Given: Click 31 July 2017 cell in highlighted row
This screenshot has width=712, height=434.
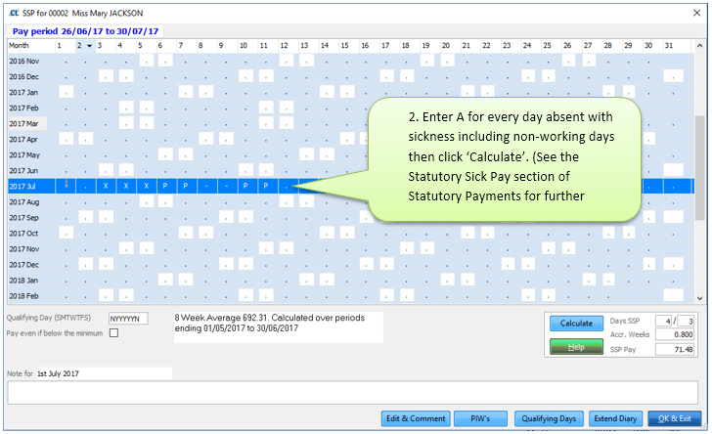Looking at the screenshot, I should [675, 186].
